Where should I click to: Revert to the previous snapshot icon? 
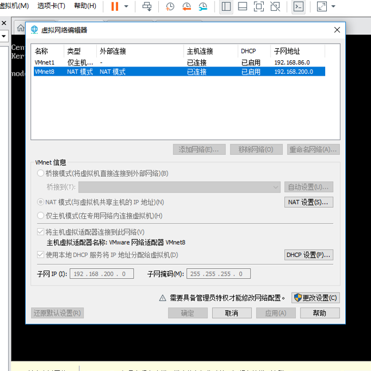click(186, 6)
